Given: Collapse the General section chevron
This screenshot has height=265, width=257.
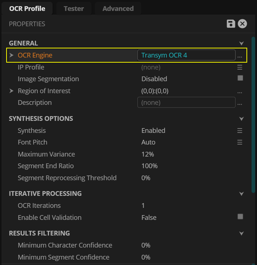Looking at the screenshot, I should [x=241, y=43].
